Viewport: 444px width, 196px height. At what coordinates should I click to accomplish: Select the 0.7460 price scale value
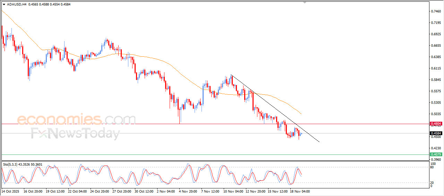tap(436, 11)
